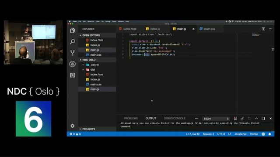This screenshot has width=280, height=157.
Task: Place cursor in the import styles line
Action: coord(150,34)
